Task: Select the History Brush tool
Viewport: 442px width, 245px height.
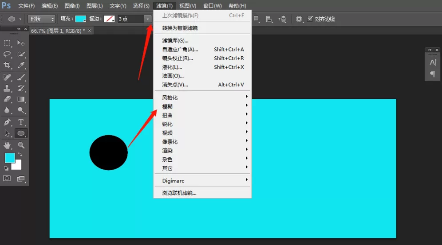Action: pyautogui.click(x=21, y=88)
